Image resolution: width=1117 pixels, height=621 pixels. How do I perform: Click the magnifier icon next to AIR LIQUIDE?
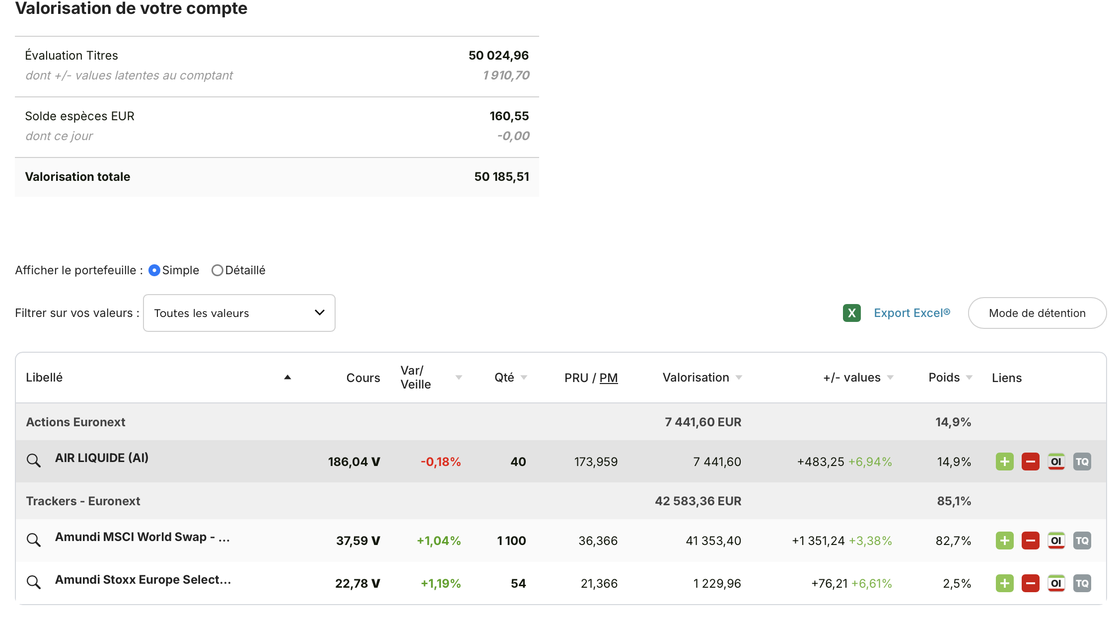33,460
